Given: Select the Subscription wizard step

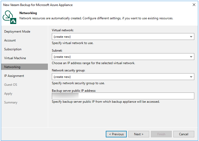Looking at the screenshot, I should point(13,49).
